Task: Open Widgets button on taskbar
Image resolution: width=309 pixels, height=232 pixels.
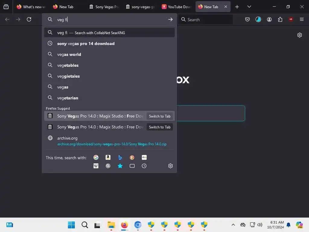Action: (9, 225)
